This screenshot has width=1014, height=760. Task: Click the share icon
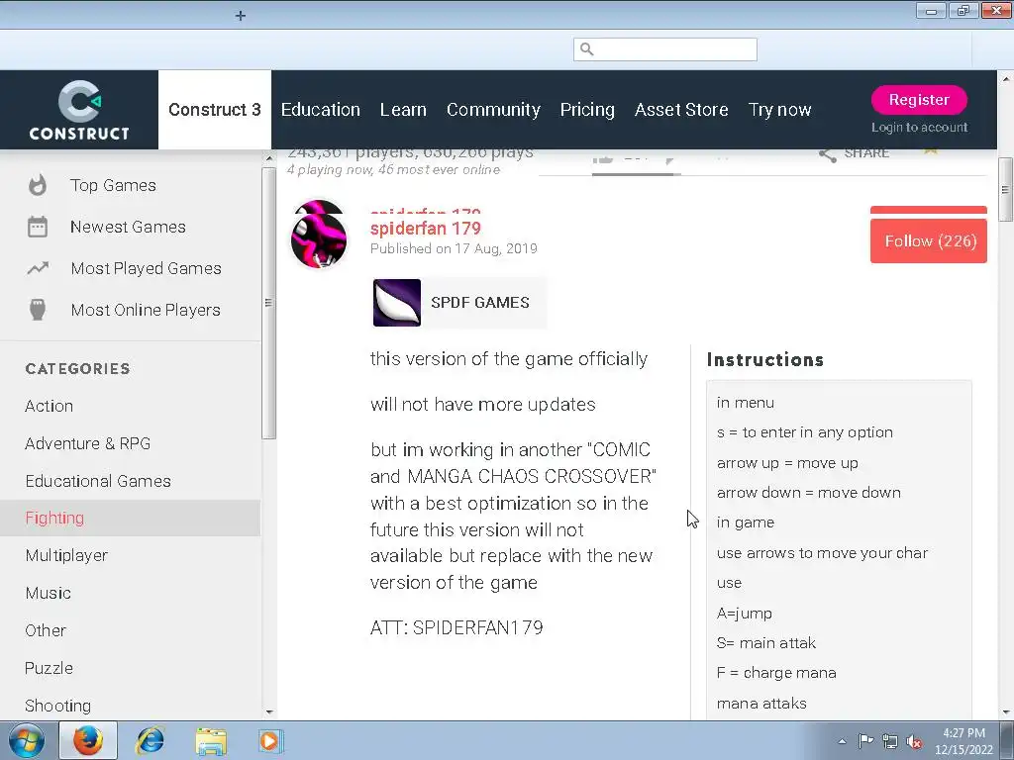(827, 153)
